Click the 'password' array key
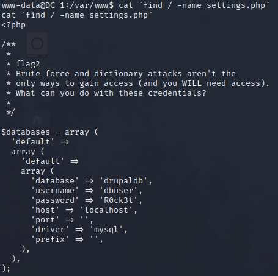Image resolution: width=278 pixels, height=276 pixels. pyautogui.click(x=55, y=200)
